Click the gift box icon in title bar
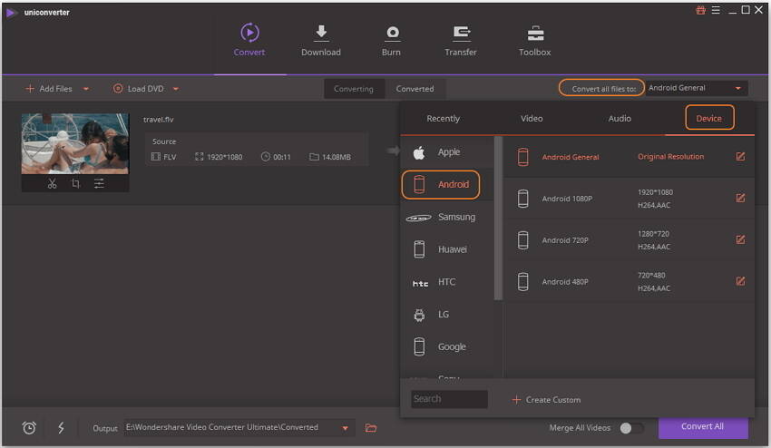The height and width of the screenshot is (448, 771). pyautogui.click(x=700, y=10)
